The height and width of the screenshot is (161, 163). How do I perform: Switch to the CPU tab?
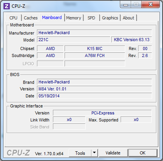[x=13, y=18]
